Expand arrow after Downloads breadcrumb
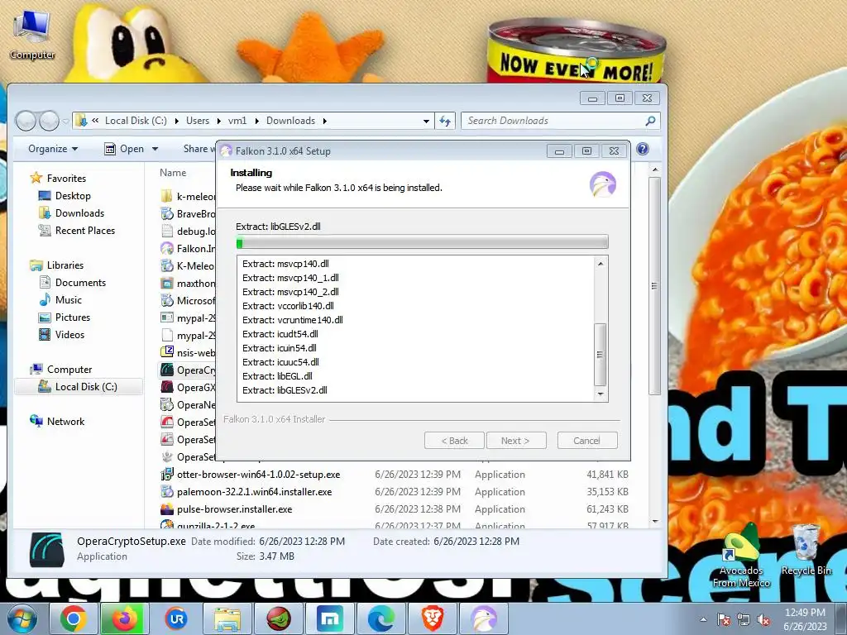 click(324, 121)
